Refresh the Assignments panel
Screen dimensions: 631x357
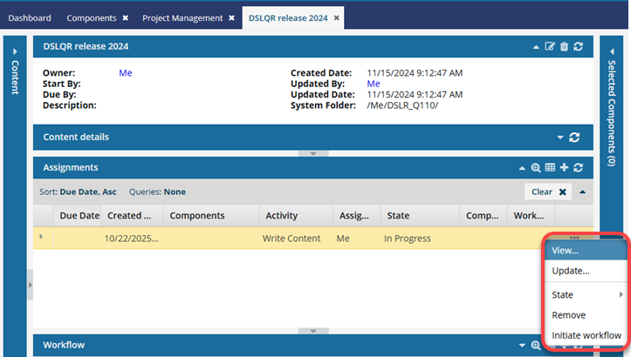(x=578, y=167)
